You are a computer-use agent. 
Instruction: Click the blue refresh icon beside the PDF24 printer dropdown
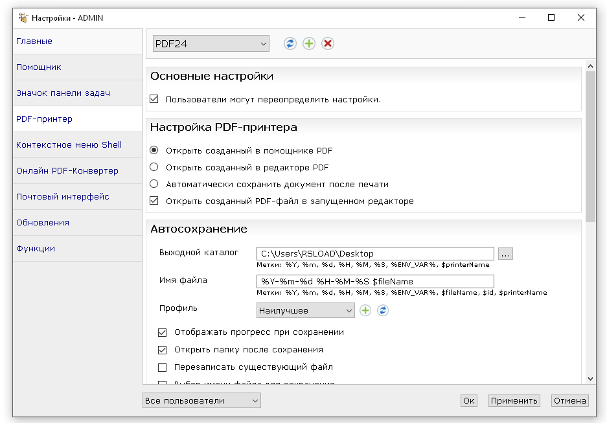point(290,43)
